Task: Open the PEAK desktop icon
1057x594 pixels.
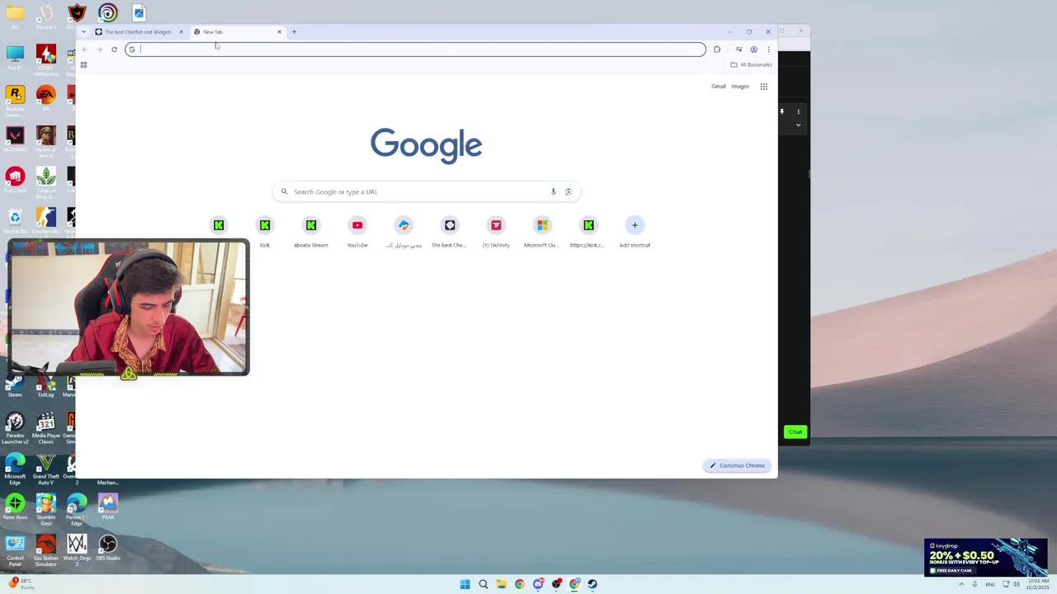Action: (x=107, y=507)
